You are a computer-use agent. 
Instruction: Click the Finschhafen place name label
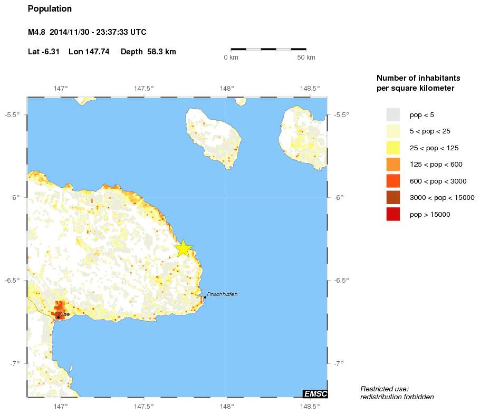coord(222,294)
